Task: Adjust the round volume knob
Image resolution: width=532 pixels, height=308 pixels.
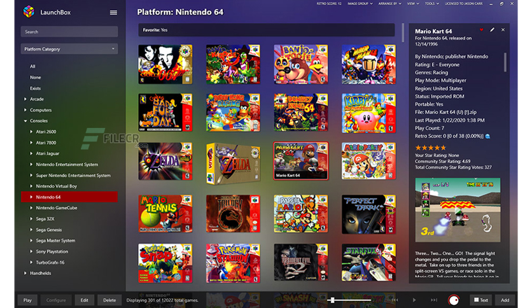Action: 454,300
